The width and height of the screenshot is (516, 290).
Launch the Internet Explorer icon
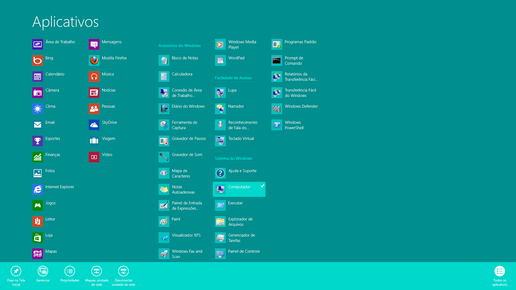click(37, 189)
